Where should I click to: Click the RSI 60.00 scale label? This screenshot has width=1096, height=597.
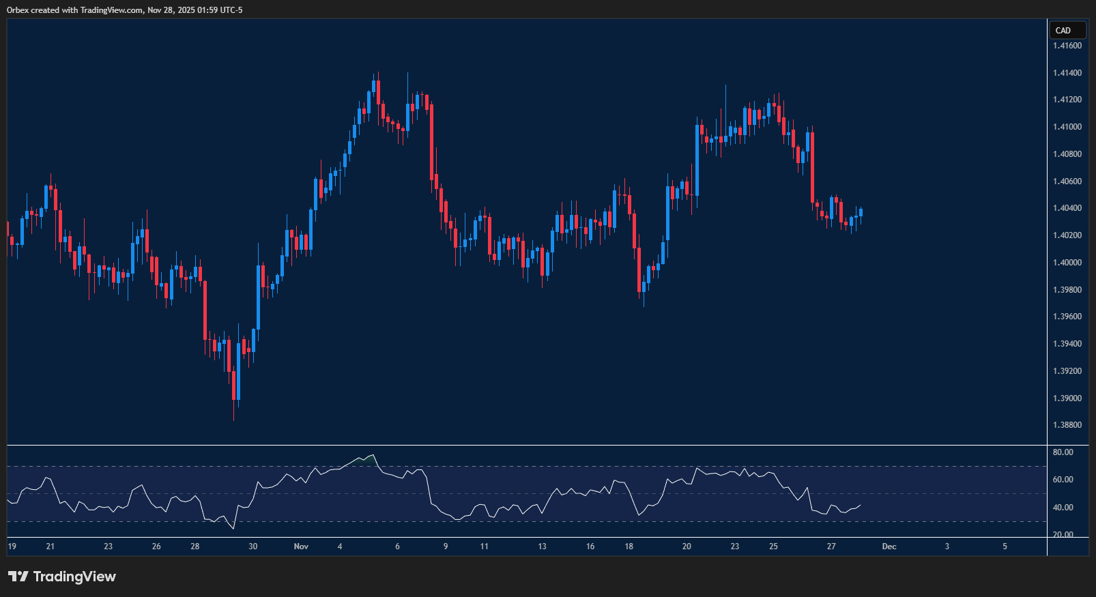(1063, 480)
